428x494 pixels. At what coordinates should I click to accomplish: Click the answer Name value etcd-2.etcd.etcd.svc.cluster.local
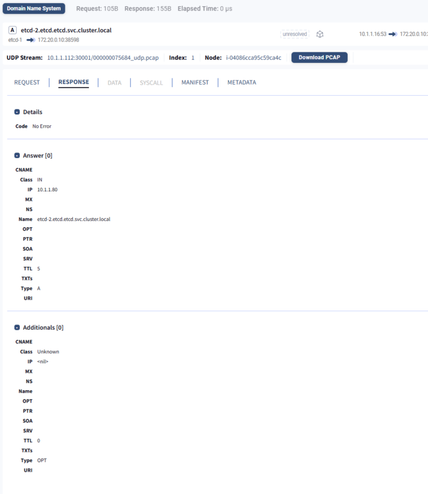(73, 219)
